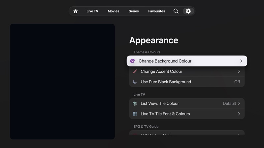Viewport: 264px width, 148px height.
Task: Open Change Accent Colour setting
Action: coord(187,71)
